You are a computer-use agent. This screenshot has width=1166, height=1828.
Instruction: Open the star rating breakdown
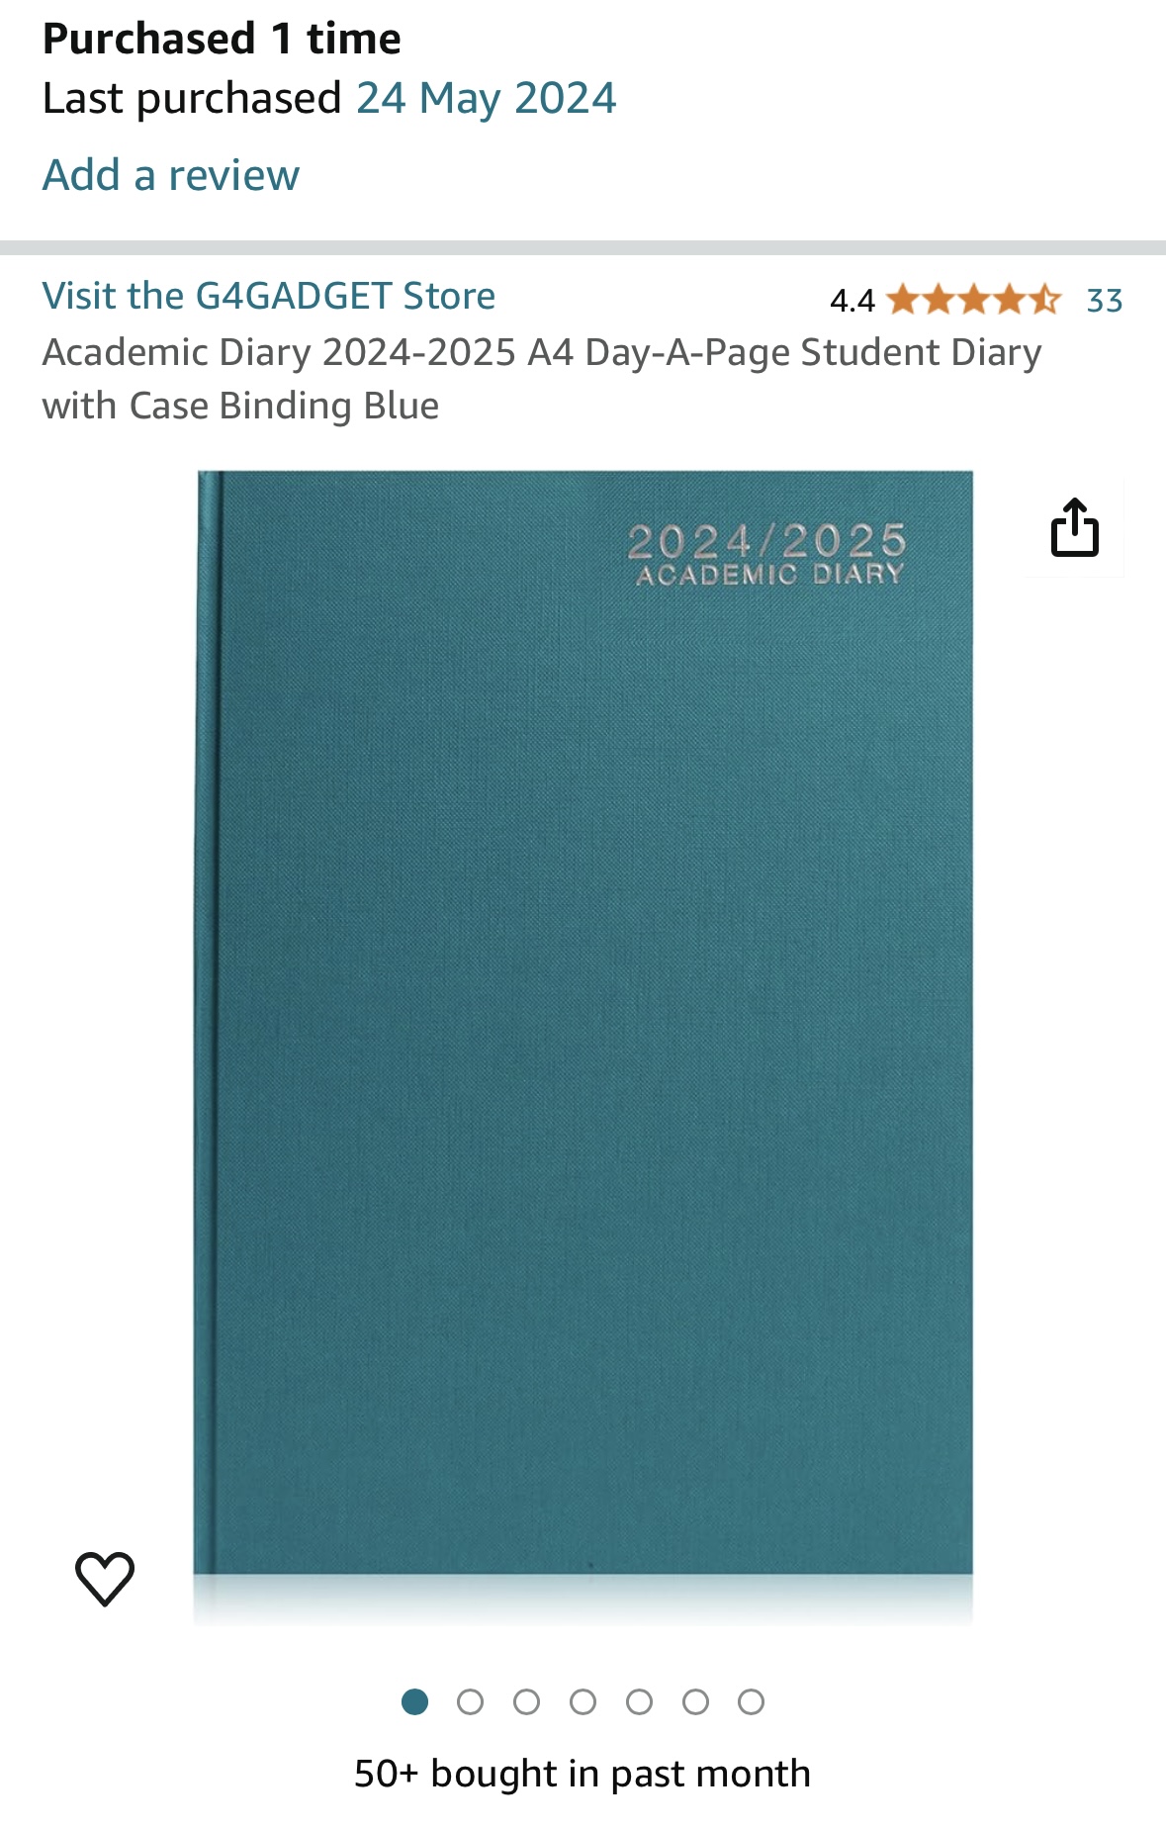(974, 299)
